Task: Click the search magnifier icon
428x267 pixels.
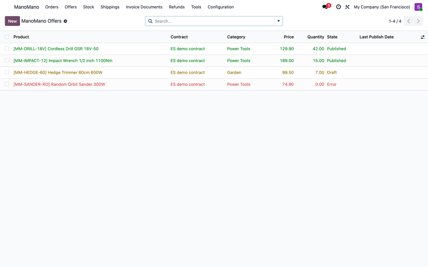Action: [150, 21]
